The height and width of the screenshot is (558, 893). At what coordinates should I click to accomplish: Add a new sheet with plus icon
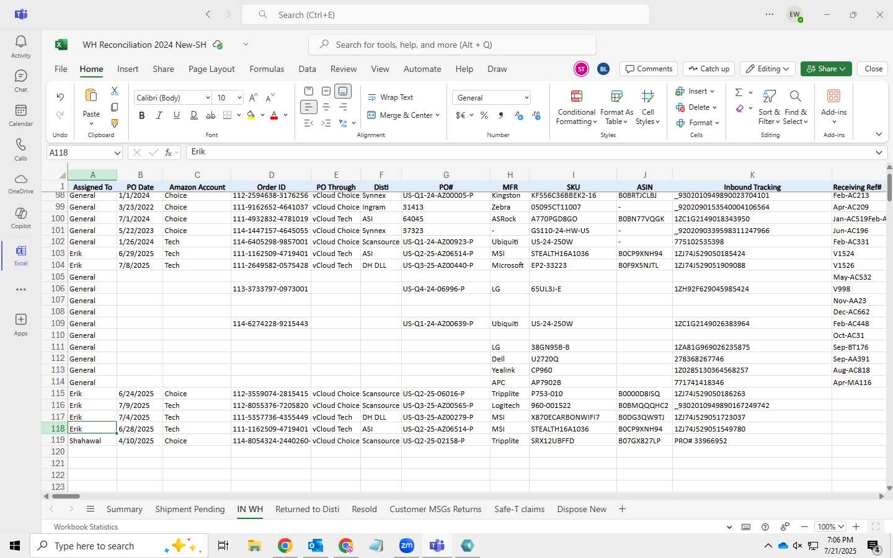622,509
